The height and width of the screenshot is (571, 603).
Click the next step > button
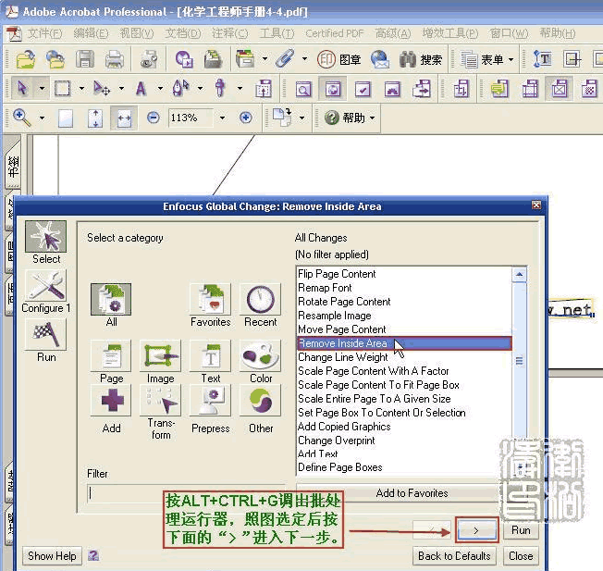[x=476, y=530]
